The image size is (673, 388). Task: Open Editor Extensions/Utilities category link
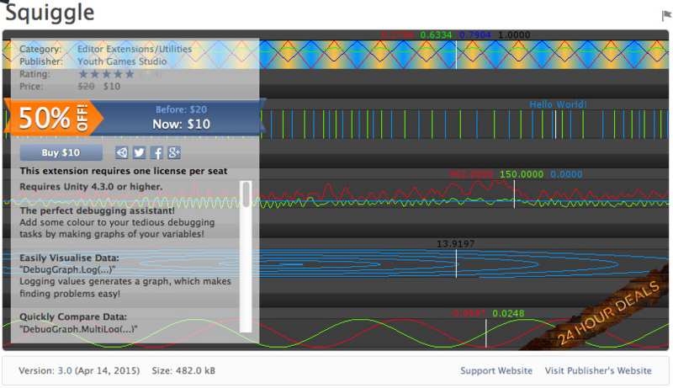[x=135, y=49]
